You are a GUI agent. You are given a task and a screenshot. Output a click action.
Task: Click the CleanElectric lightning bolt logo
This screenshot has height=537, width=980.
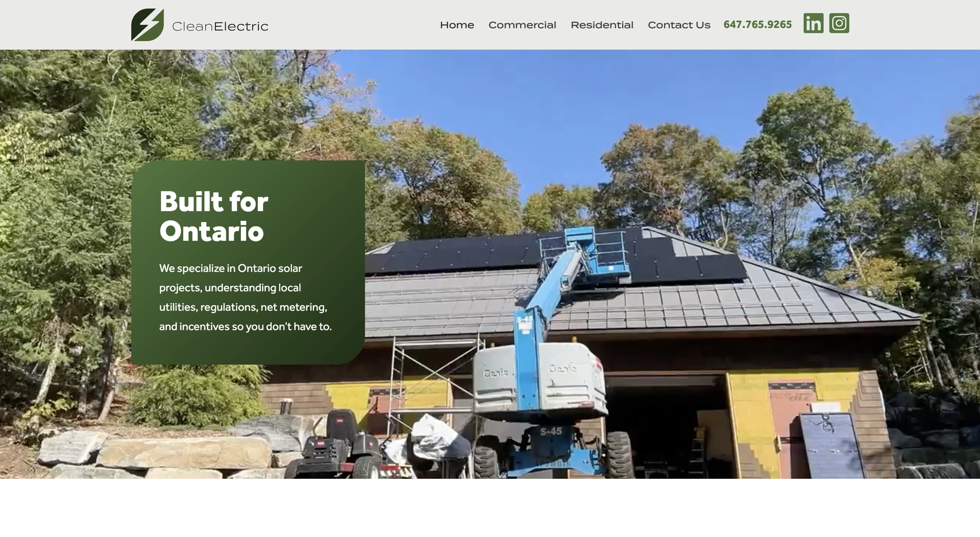pyautogui.click(x=148, y=25)
